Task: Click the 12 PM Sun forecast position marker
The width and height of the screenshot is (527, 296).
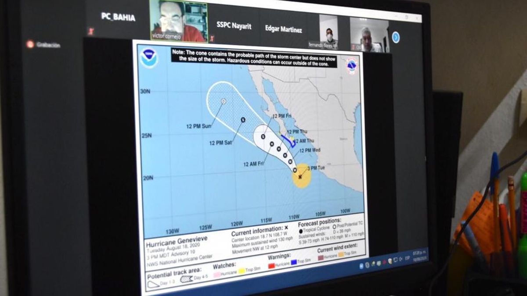Action: (224, 101)
